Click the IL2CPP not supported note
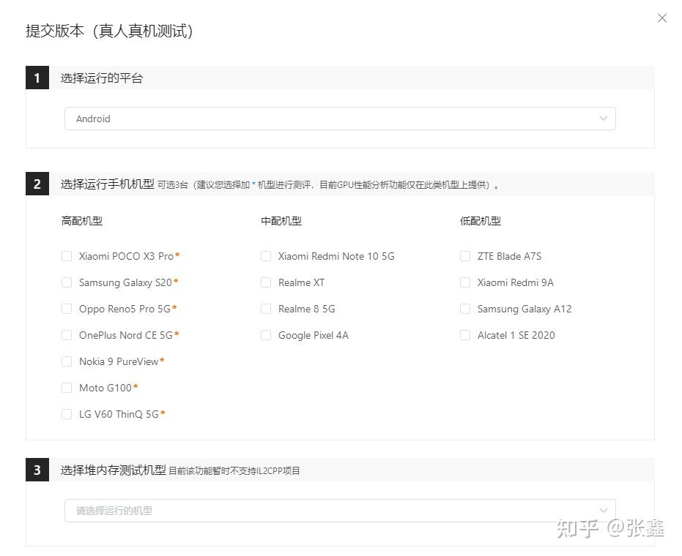The width and height of the screenshot is (682, 556). click(x=234, y=471)
